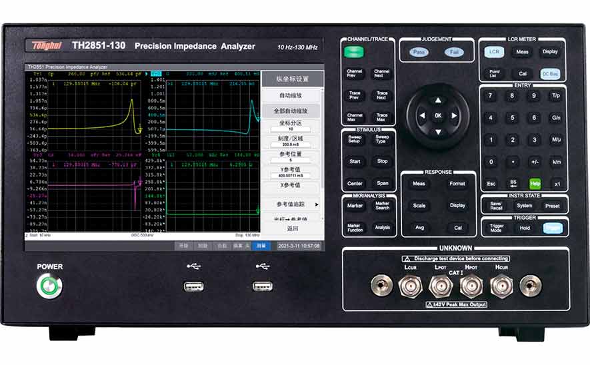The image size is (590, 365).
Task: Edit the 参考位置 field showing 5
Action: click(x=291, y=160)
